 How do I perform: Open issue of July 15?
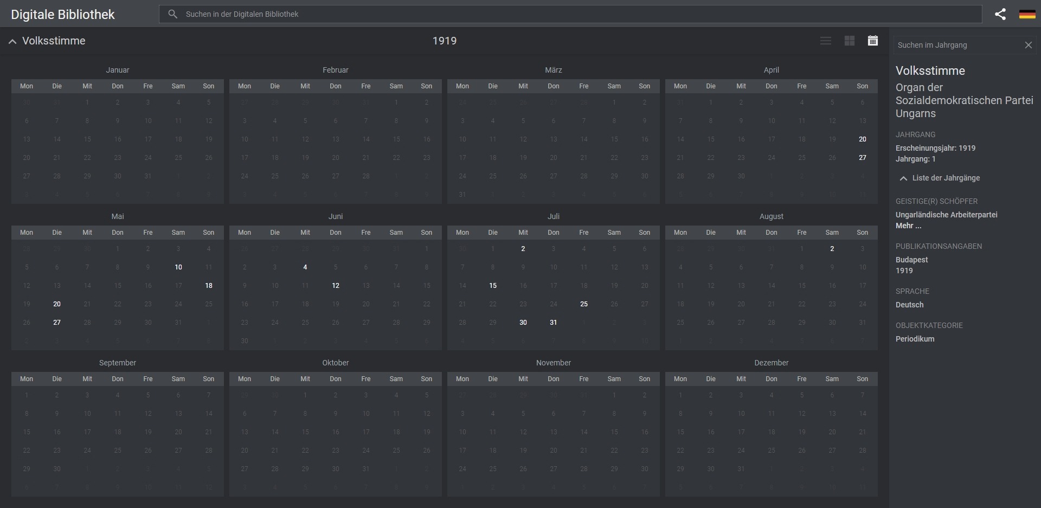click(x=493, y=286)
